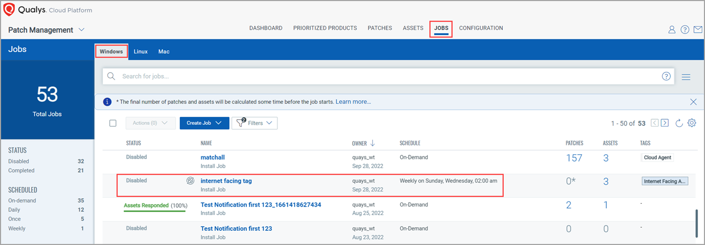Switch to the Linux jobs sub-tab

tap(141, 52)
